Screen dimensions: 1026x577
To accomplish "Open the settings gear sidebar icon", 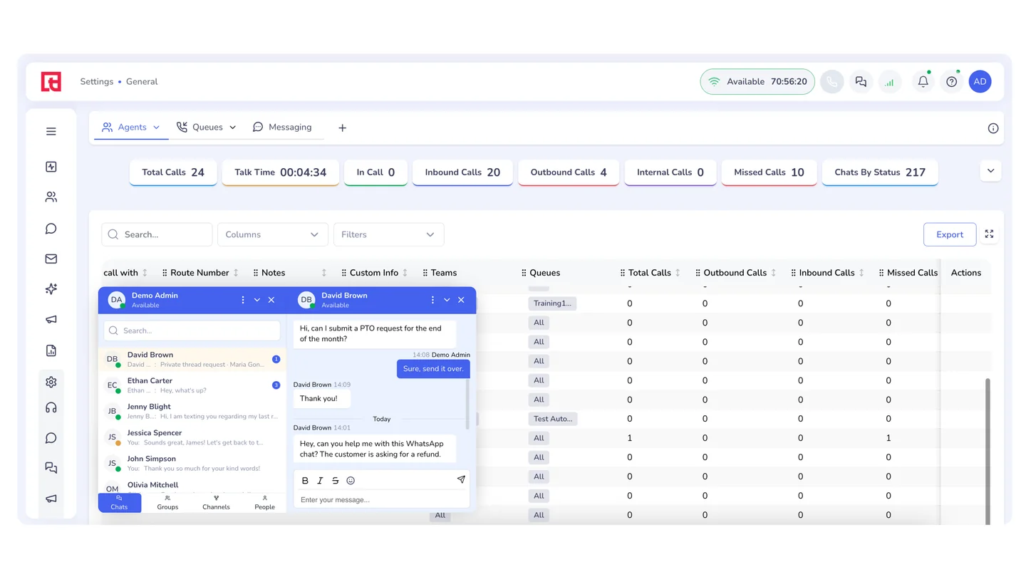I will [x=51, y=382].
